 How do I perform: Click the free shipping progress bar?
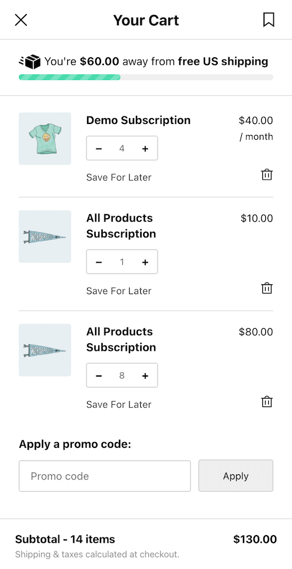146,77
